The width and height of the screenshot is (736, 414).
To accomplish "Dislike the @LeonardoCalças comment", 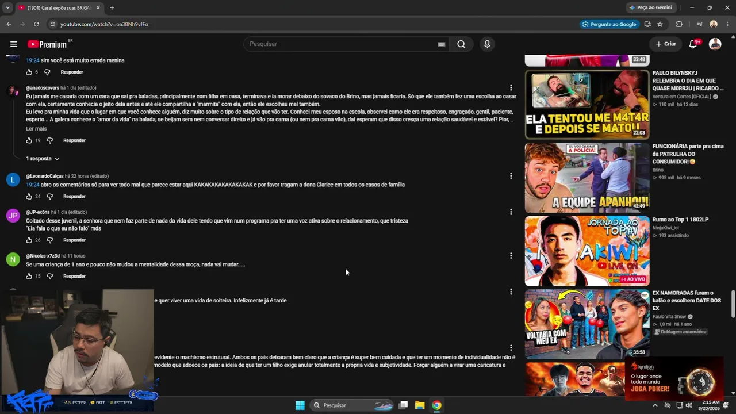I will tap(49, 197).
